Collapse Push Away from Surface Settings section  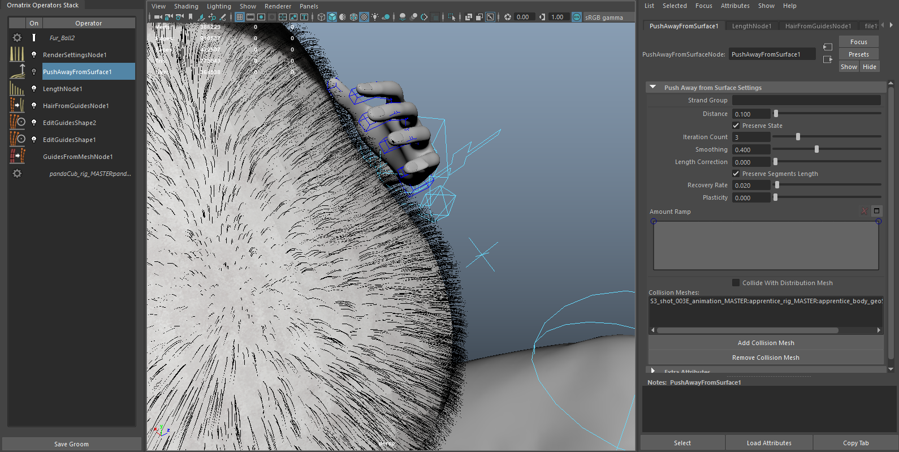tap(653, 88)
